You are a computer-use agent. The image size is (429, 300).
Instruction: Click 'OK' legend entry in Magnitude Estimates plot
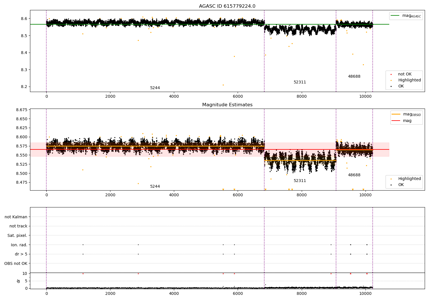(401, 185)
